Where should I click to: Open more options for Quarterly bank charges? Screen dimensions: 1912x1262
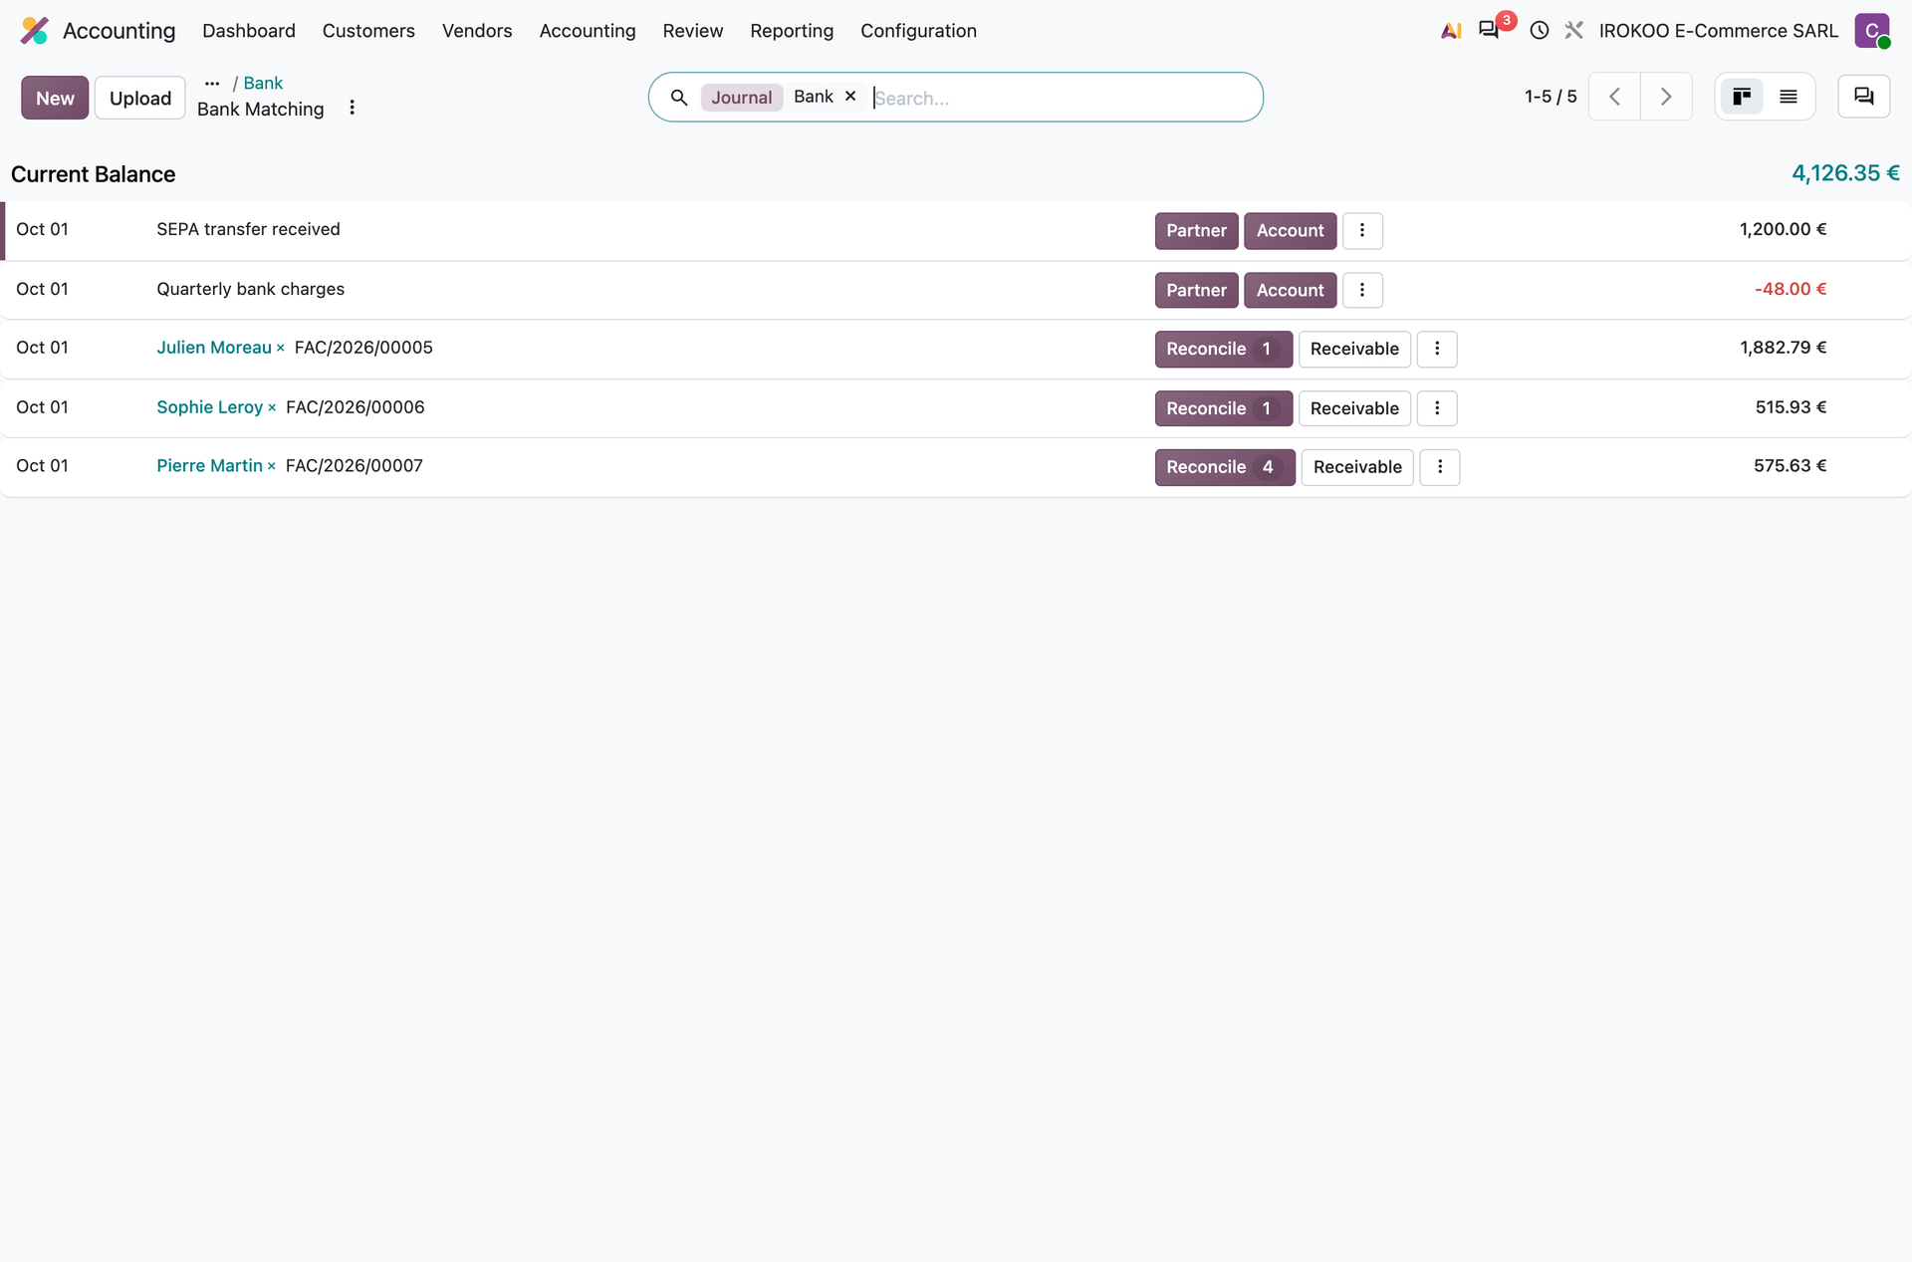click(1362, 290)
